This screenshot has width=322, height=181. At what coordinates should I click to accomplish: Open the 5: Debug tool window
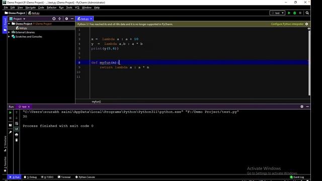[x=30, y=177]
